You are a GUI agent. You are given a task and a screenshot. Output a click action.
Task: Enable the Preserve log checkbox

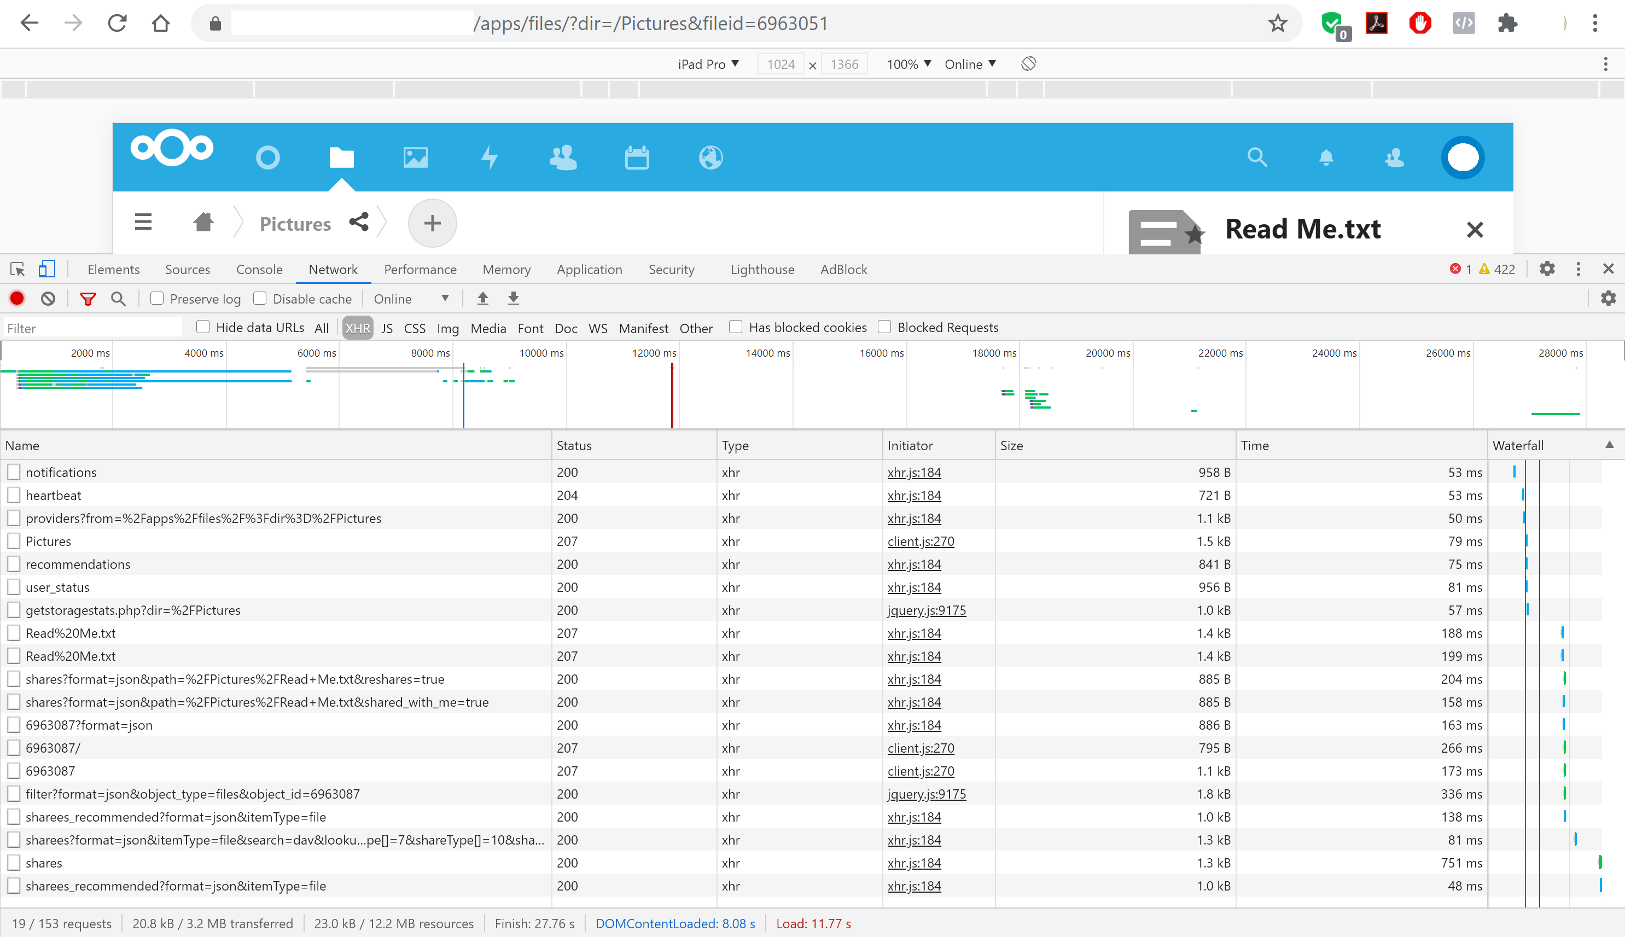pyautogui.click(x=156, y=298)
